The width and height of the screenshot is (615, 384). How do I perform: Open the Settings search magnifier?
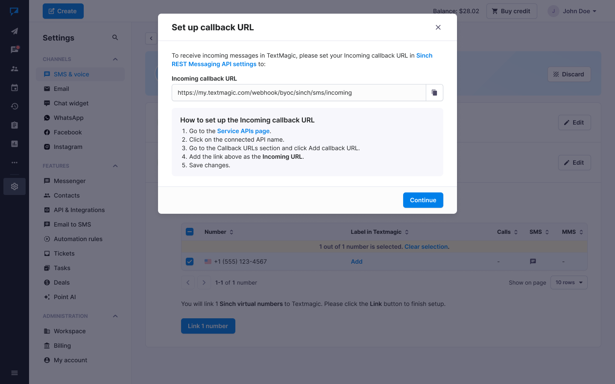coord(115,38)
